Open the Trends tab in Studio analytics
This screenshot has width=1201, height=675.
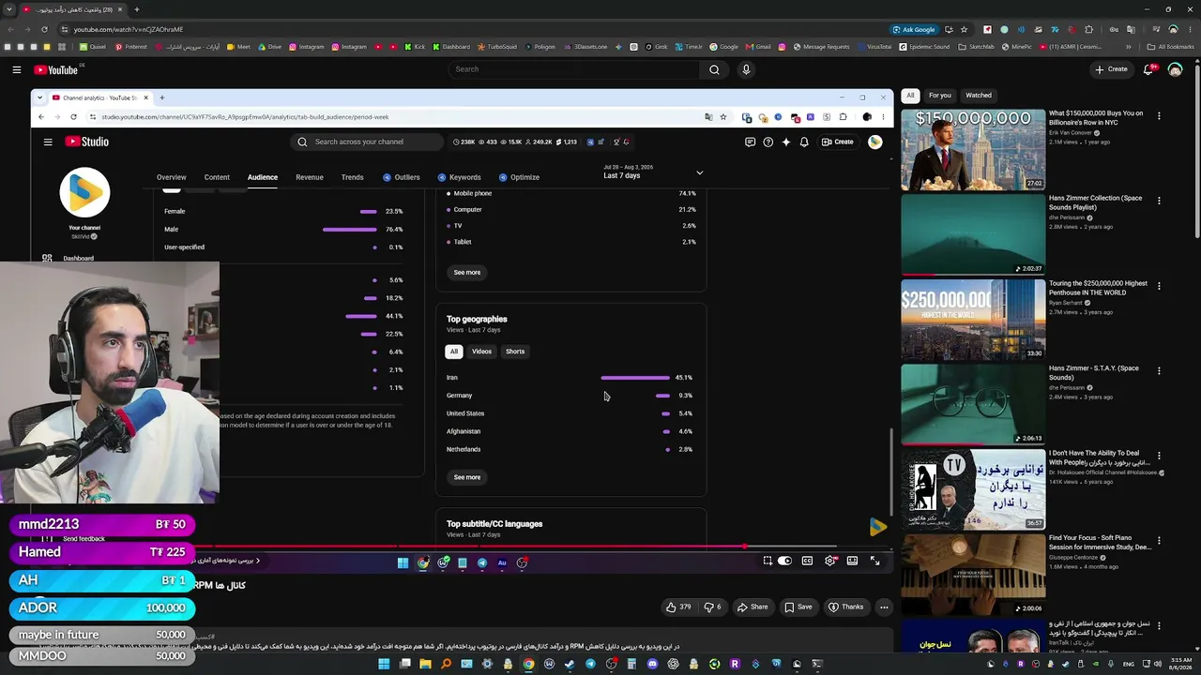tap(353, 177)
